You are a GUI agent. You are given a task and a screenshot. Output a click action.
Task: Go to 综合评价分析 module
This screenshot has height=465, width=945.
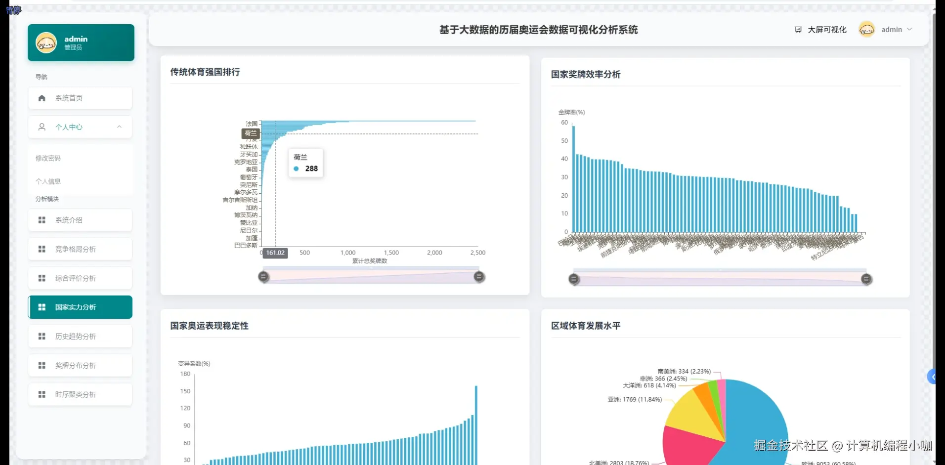point(80,278)
